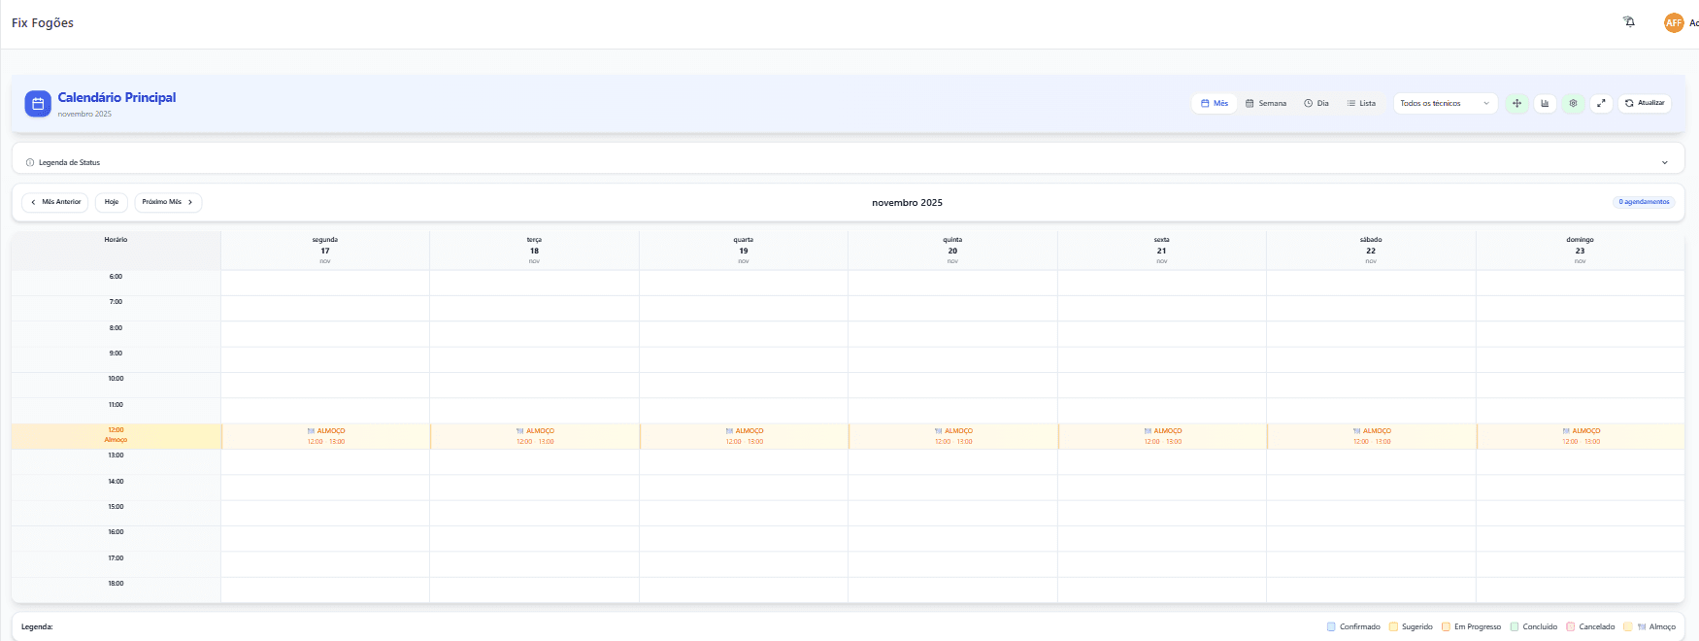Open the AFF user avatar menu
The width and height of the screenshot is (1699, 641).
click(1674, 22)
